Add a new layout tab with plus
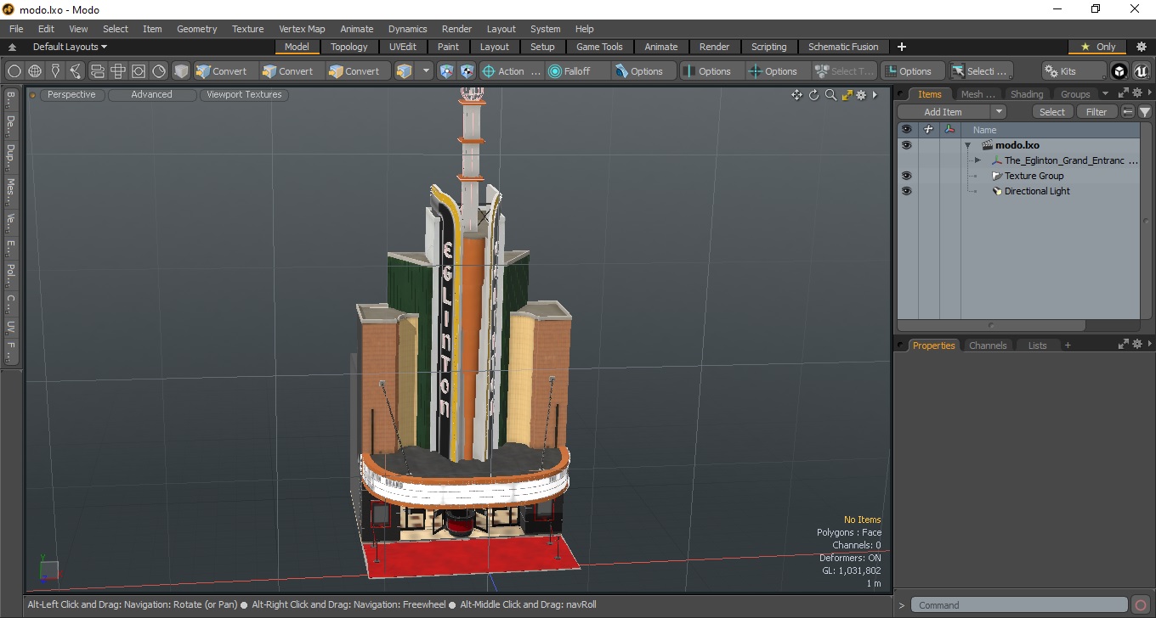The width and height of the screenshot is (1156, 618). pyautogui.click(x=902, y=47)
